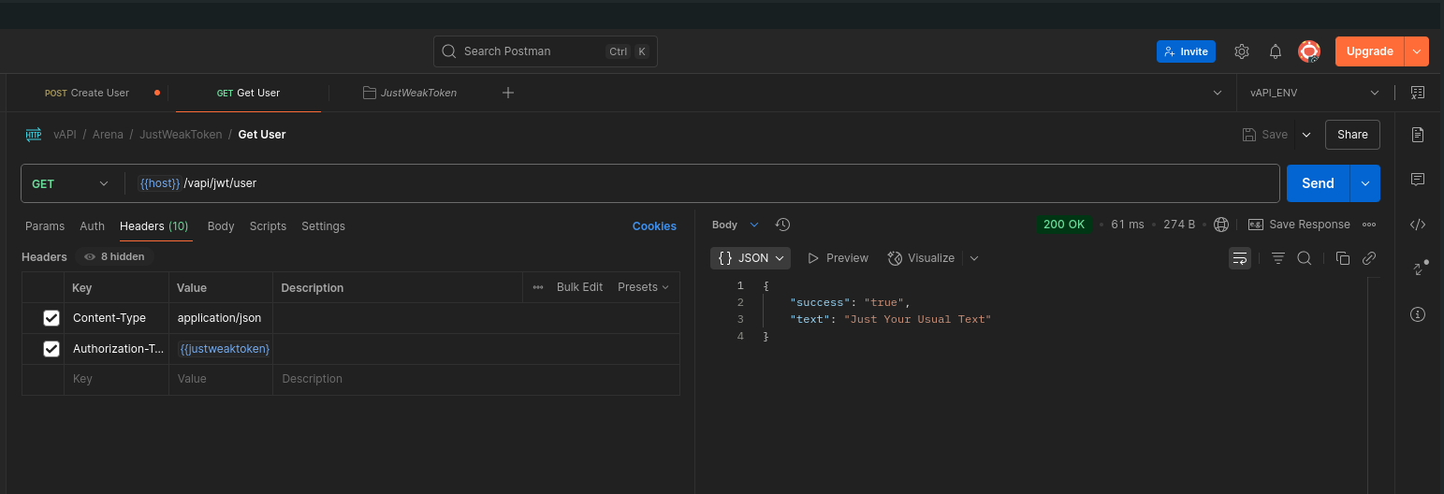
Task: Click the response link icon
Action: pos(1369,258)
